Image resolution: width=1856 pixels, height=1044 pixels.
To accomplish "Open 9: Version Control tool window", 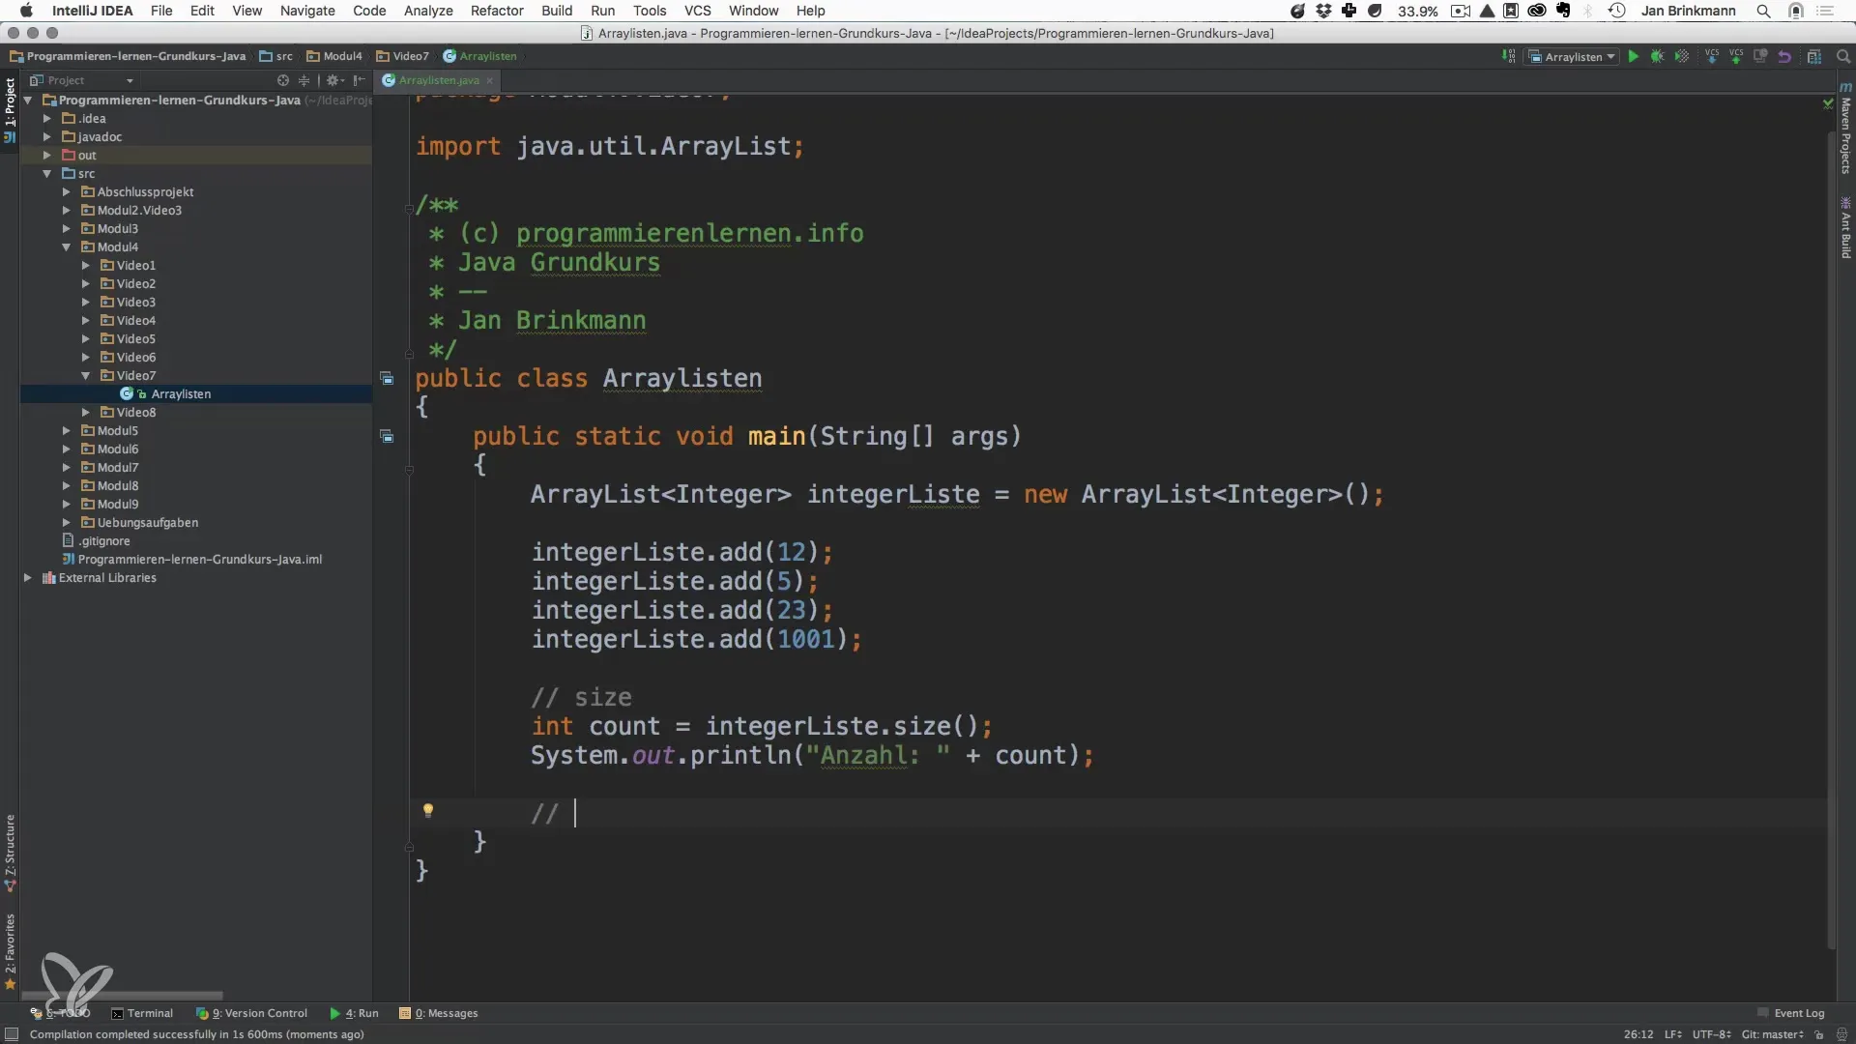I will coord(251,1013).
